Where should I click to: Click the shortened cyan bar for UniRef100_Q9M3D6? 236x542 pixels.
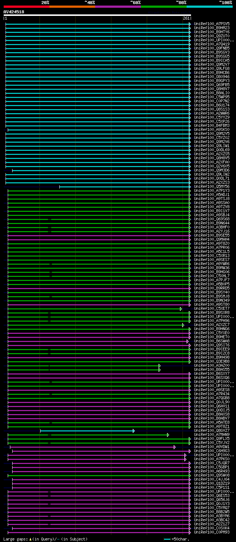pyautogui.click(x=101, y=170)
